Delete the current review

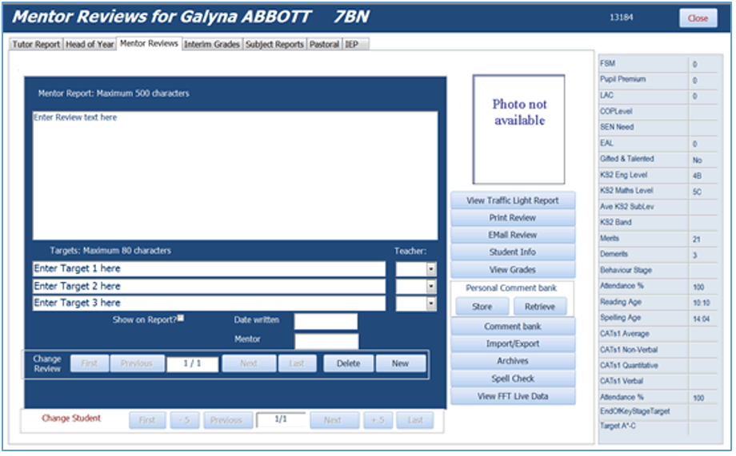[x=348, y=363]
